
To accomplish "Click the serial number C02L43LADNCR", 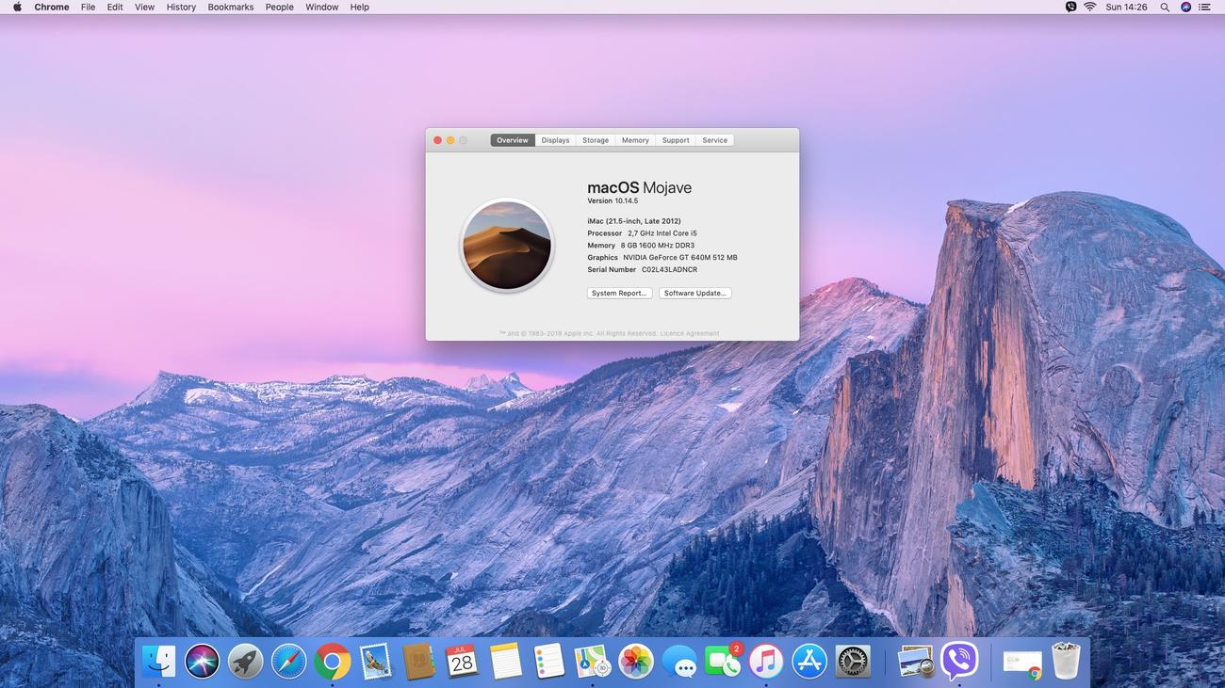I will pyautogui.click(x=669, y=269).
